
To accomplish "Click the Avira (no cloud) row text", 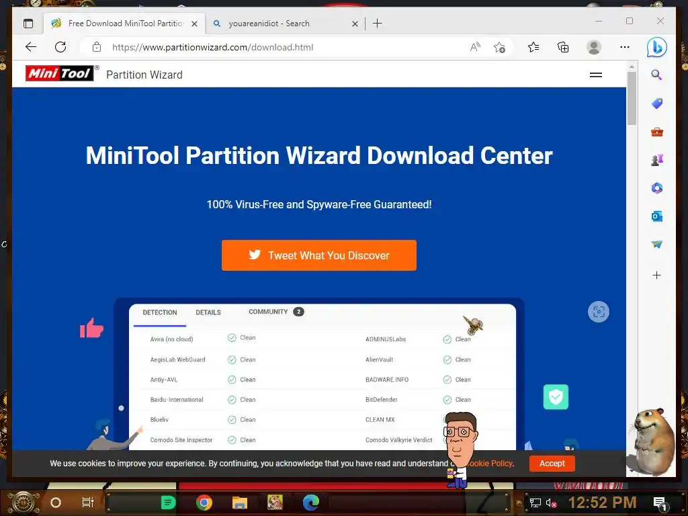I will tap(171, 339).
